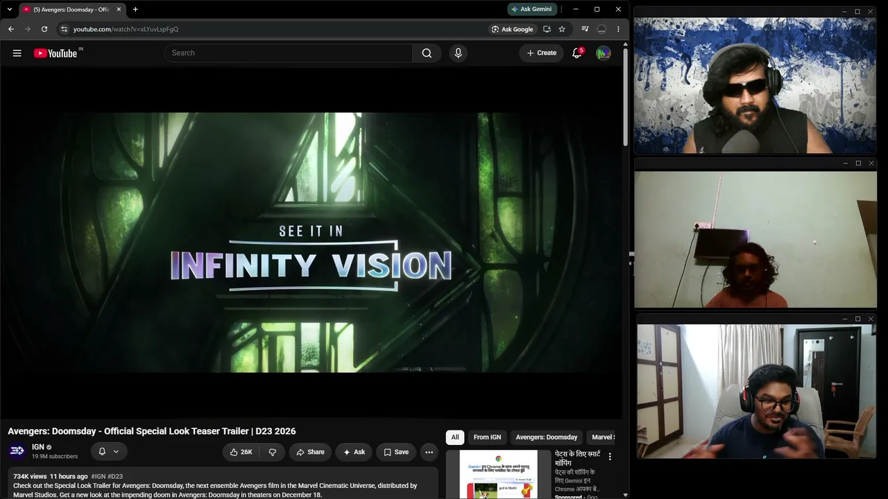The image size is (888, 499).
Task: Close the top webcam window
Action: pyautogui.click(x=871, y=12)
